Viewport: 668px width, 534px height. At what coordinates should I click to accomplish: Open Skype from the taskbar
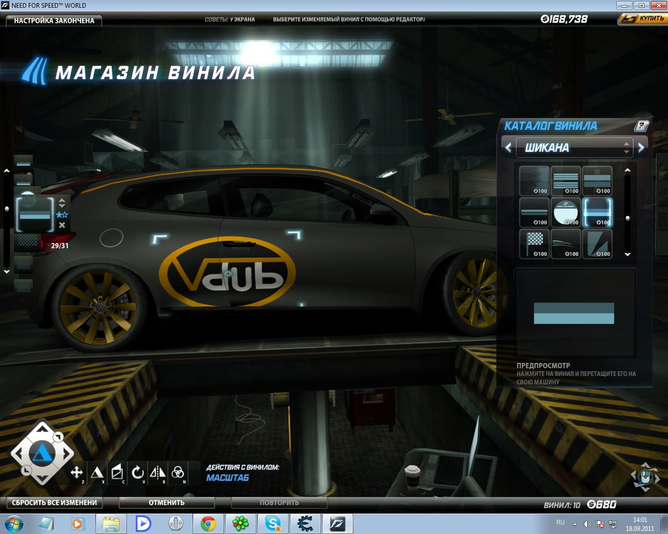point(273,524)
